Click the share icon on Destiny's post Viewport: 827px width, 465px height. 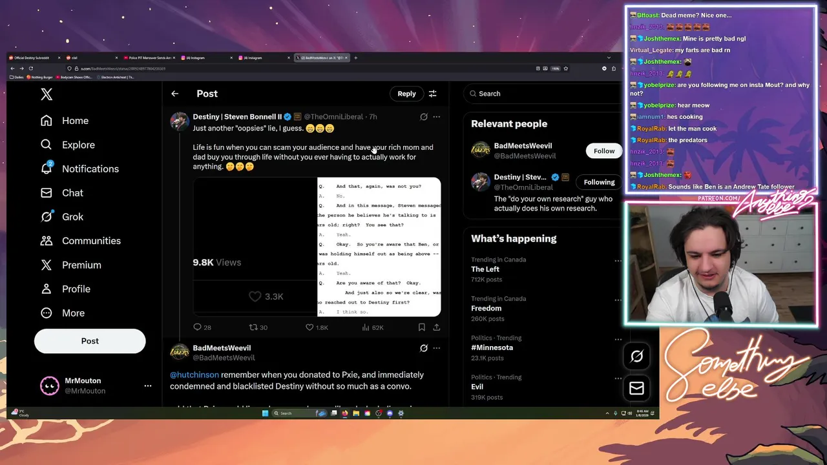437,327
